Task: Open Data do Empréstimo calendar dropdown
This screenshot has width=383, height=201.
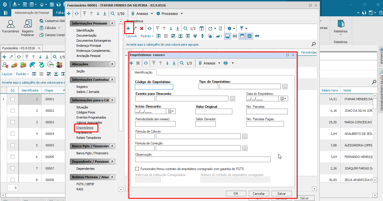Action: pos(283,99)
